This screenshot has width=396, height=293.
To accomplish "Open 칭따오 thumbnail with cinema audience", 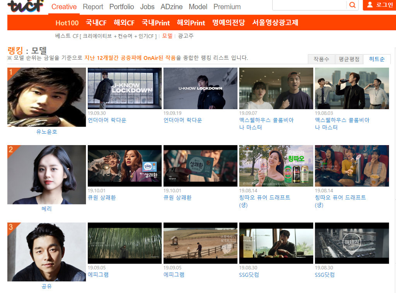I will 352,166.
